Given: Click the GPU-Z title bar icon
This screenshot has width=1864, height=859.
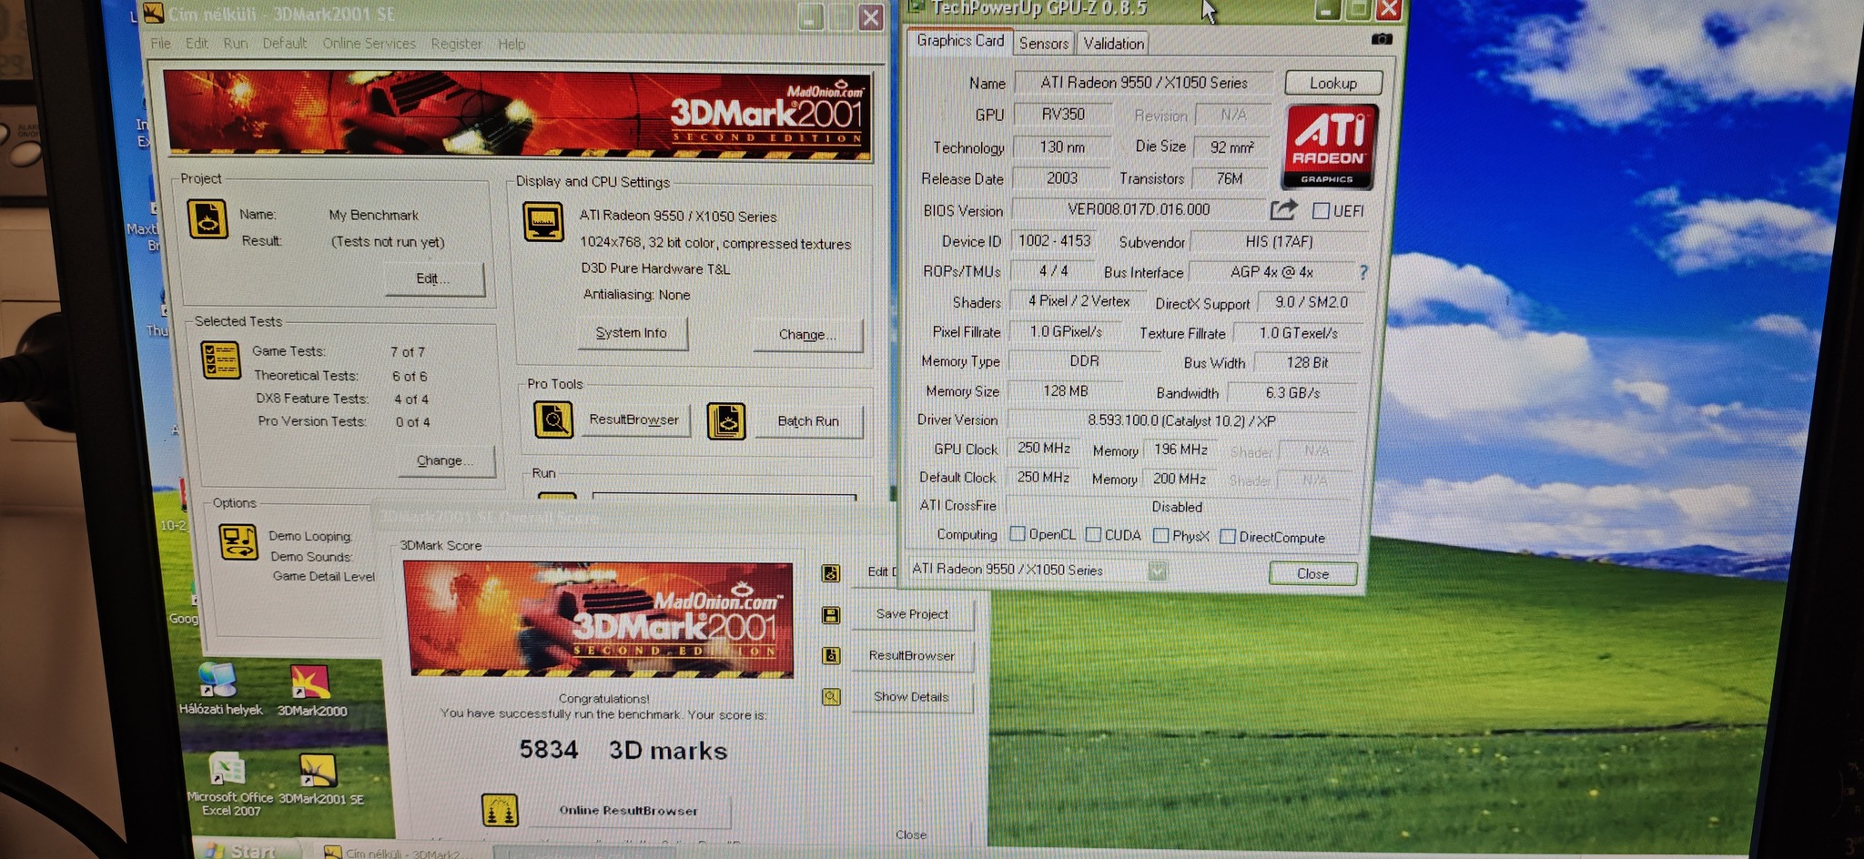Looking at the screenshot, I should click(x=916, y=7).
